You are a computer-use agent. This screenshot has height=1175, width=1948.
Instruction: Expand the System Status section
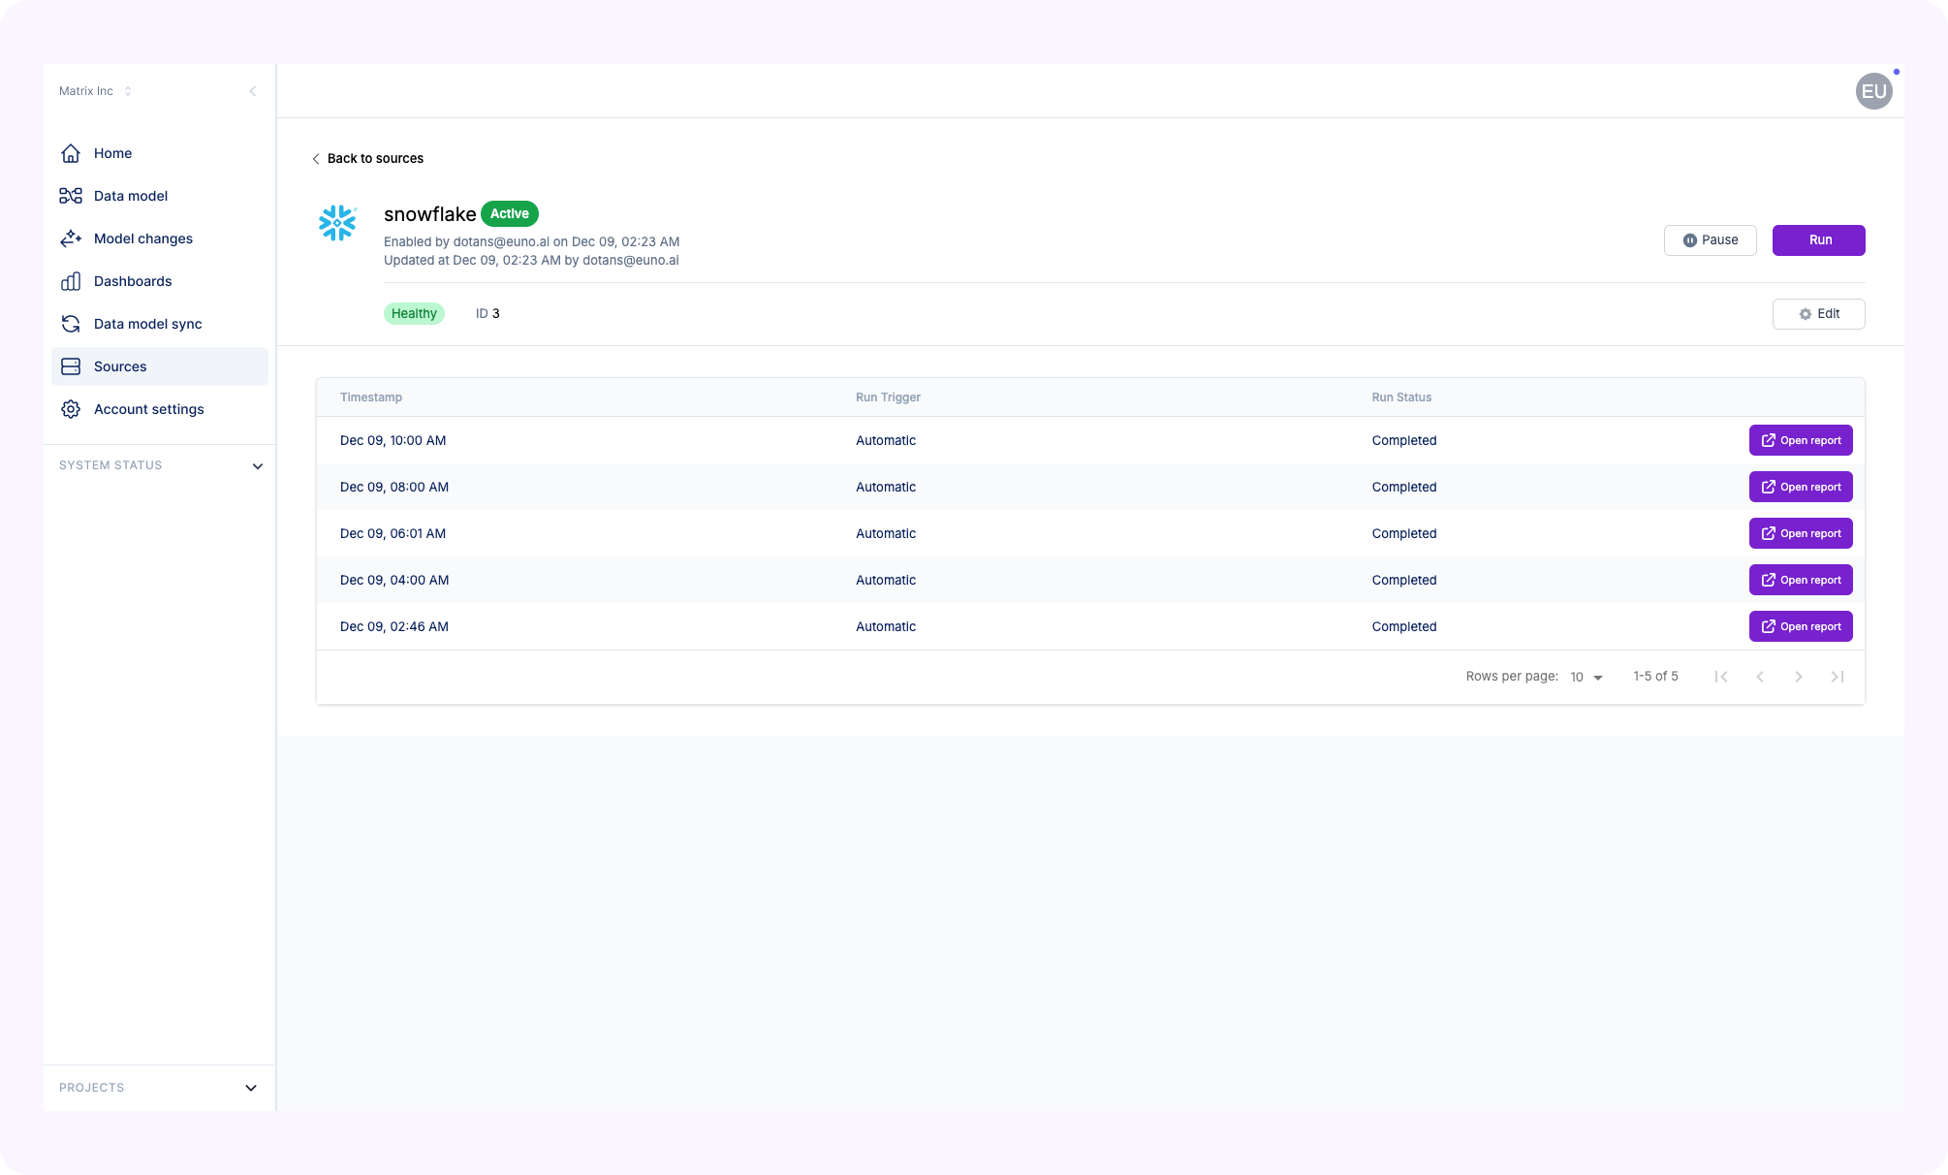pos(258,466)
